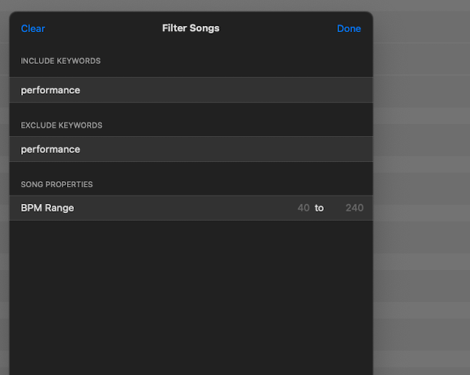
Task: Click the Include Keywords field containing performance
Action: click(x=191, y=90)
